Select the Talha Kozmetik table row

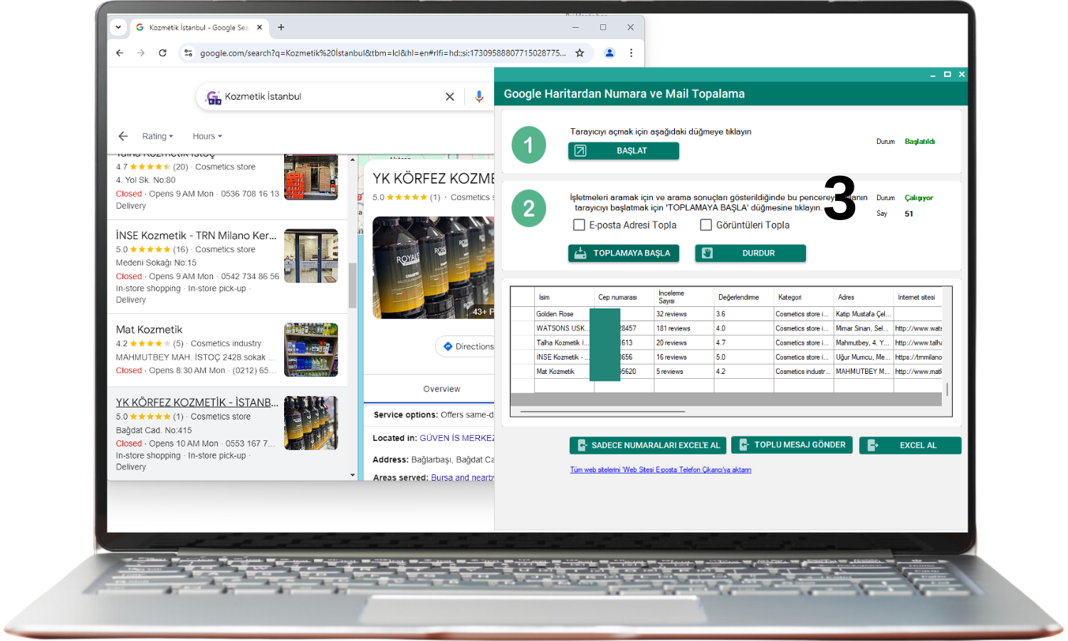[x=726, y=343]
